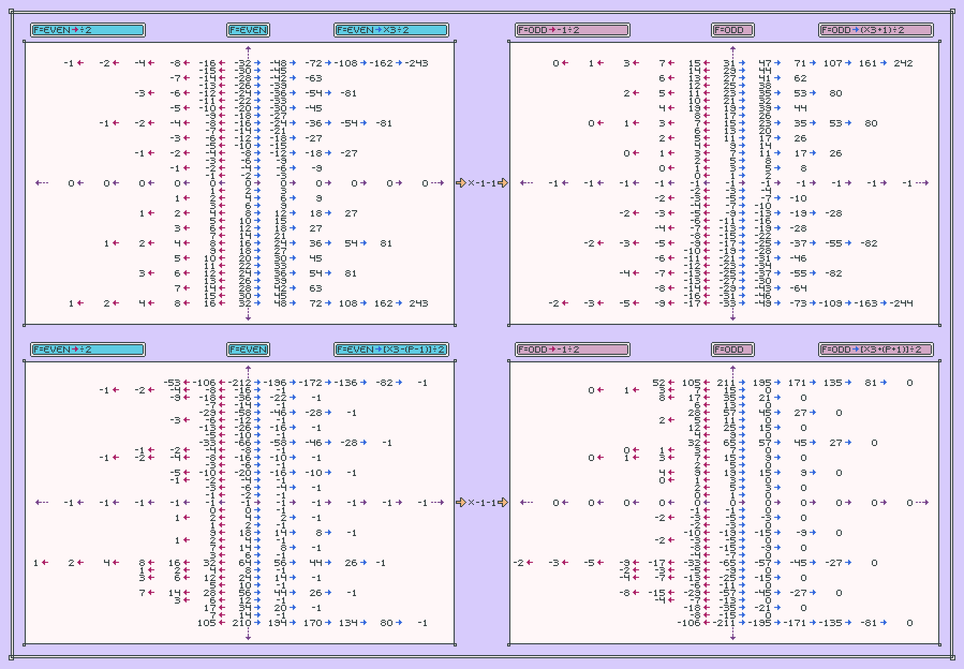Click the dashed left arrow starting the upper-right -1 row
Viewport: 964px width, 669px height.
pyautogui.click(x=526, y=183)
